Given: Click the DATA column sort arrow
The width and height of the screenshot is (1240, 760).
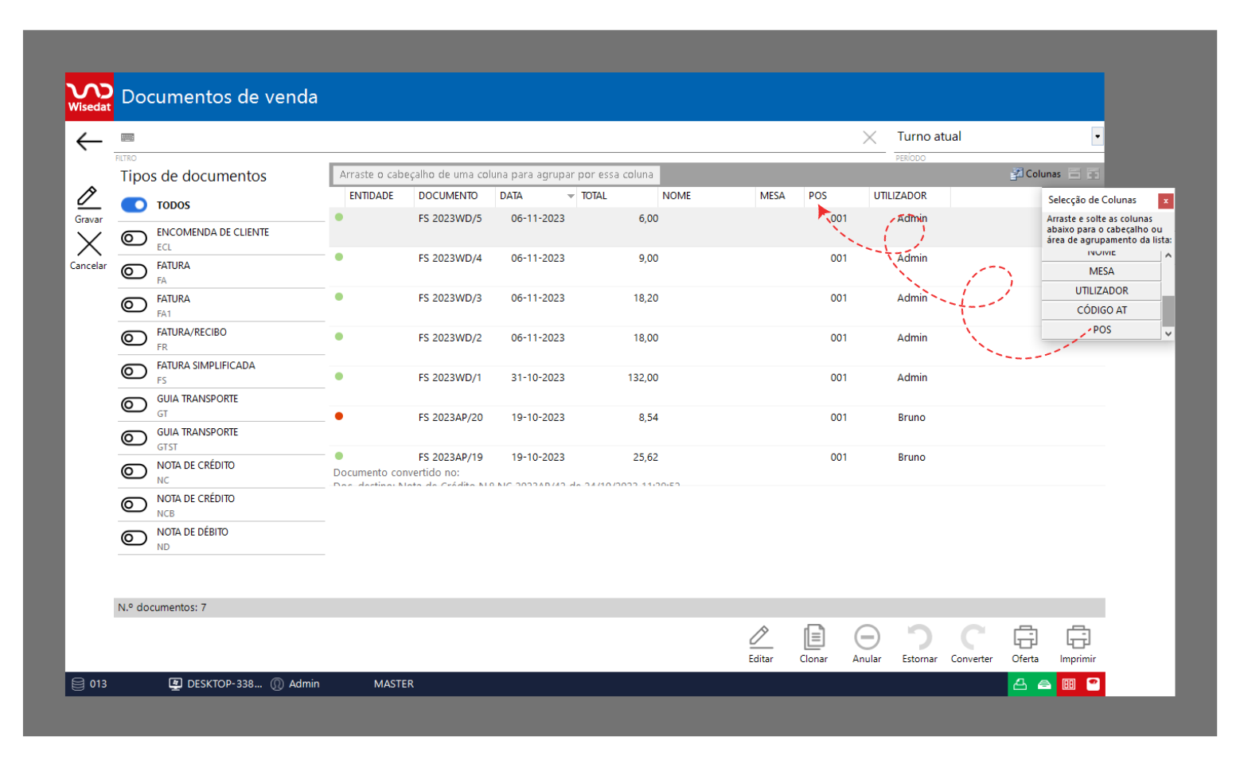Looking at the screenshot, I should pyautogui.click(x=570, y=197).
